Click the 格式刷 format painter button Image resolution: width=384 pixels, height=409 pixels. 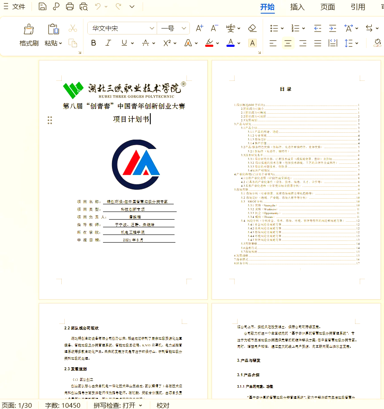click(29, 35)
